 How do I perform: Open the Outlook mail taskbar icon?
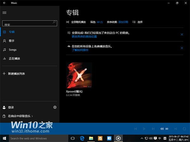[x=109, y=138]
